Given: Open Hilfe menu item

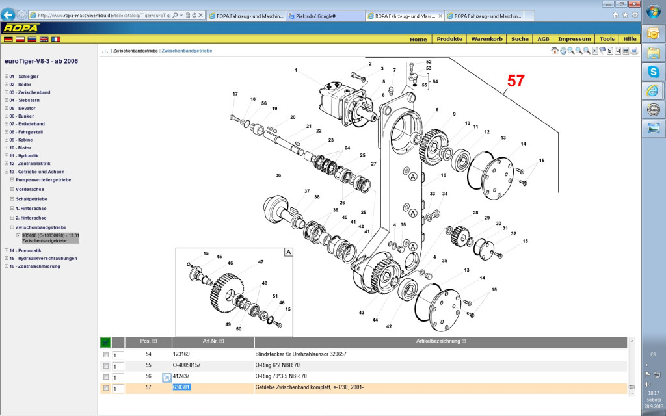Looking at the screenshot, I should click(x=630, y=39).
